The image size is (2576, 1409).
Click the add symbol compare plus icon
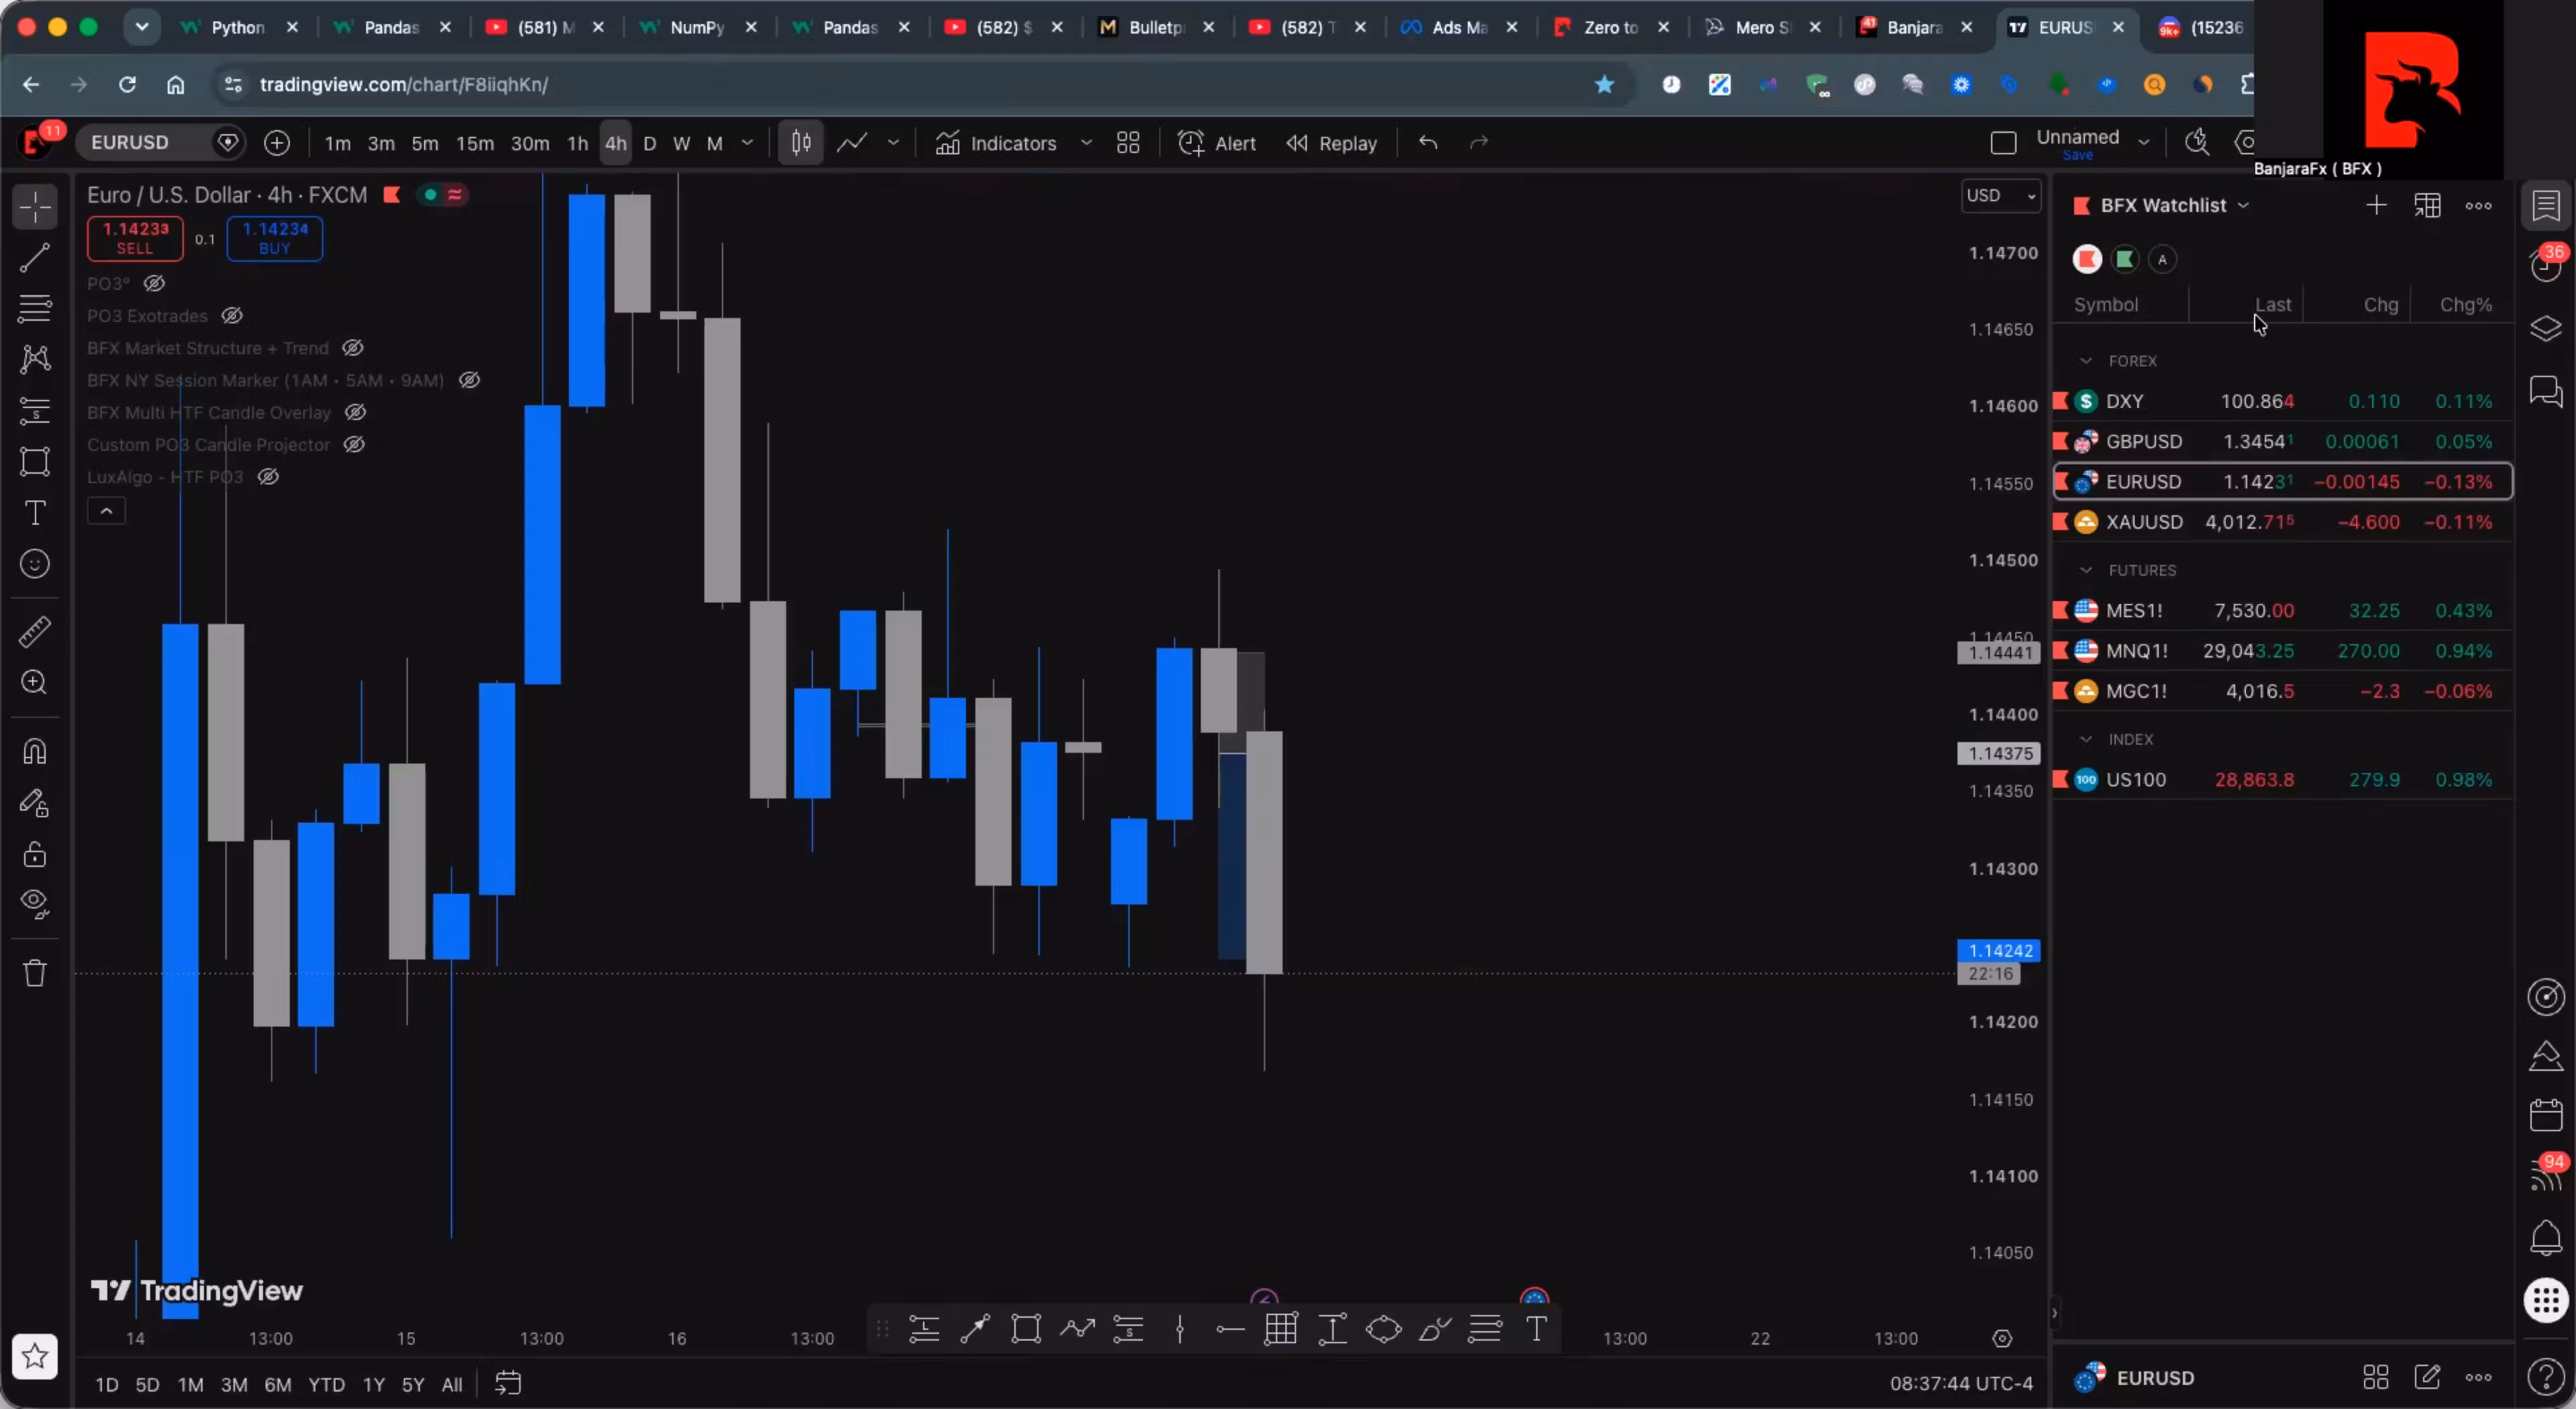277,143
